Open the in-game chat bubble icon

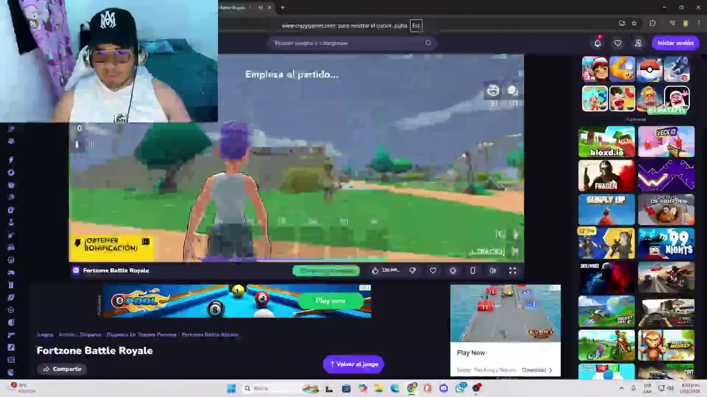[x=513, y=90]
